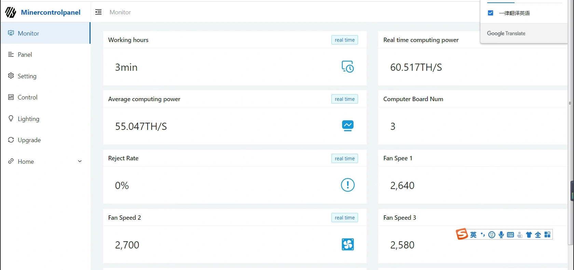Expand the Home menu chevron
574x270 pixels.
[80, 161]
